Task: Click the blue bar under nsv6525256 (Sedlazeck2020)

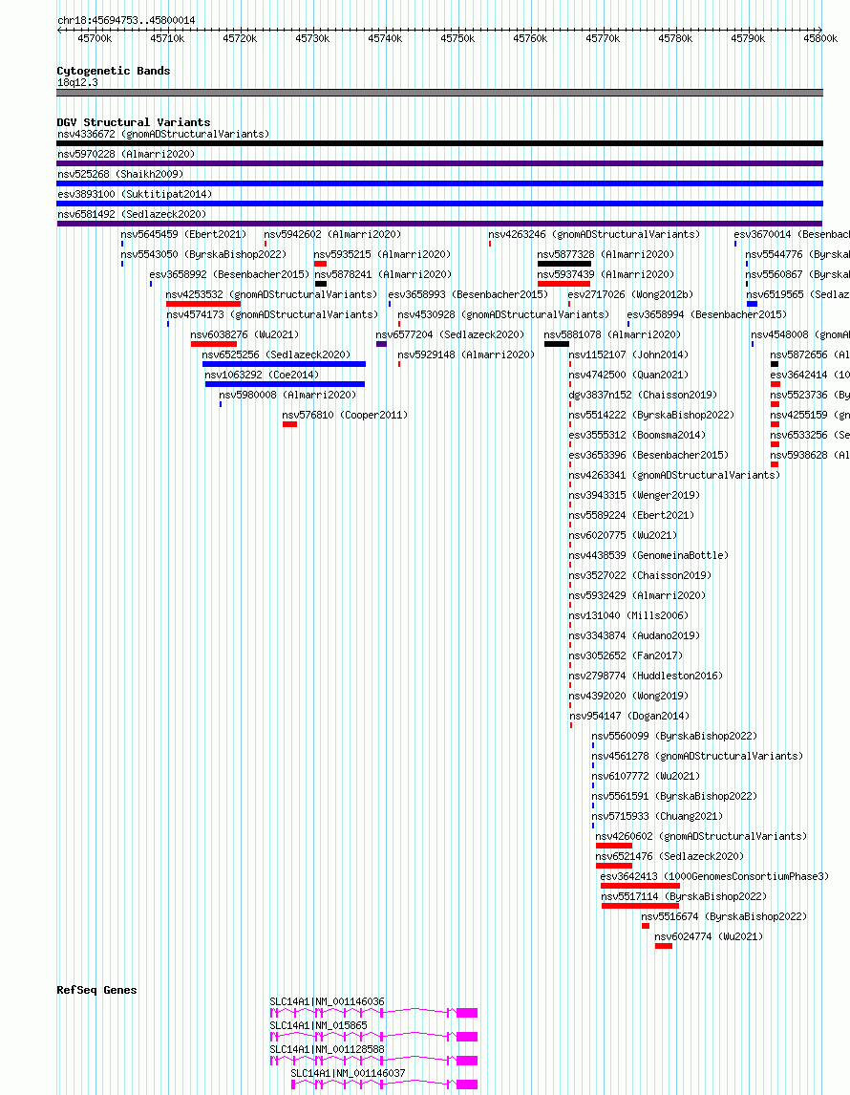Action: [284, 364]
